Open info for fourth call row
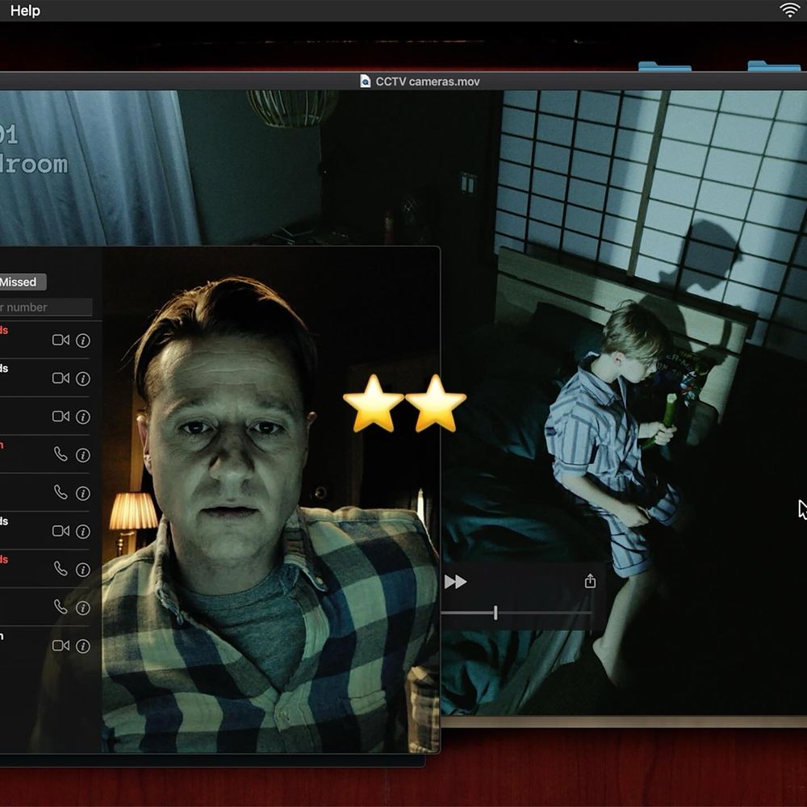 tap(83, 455)
